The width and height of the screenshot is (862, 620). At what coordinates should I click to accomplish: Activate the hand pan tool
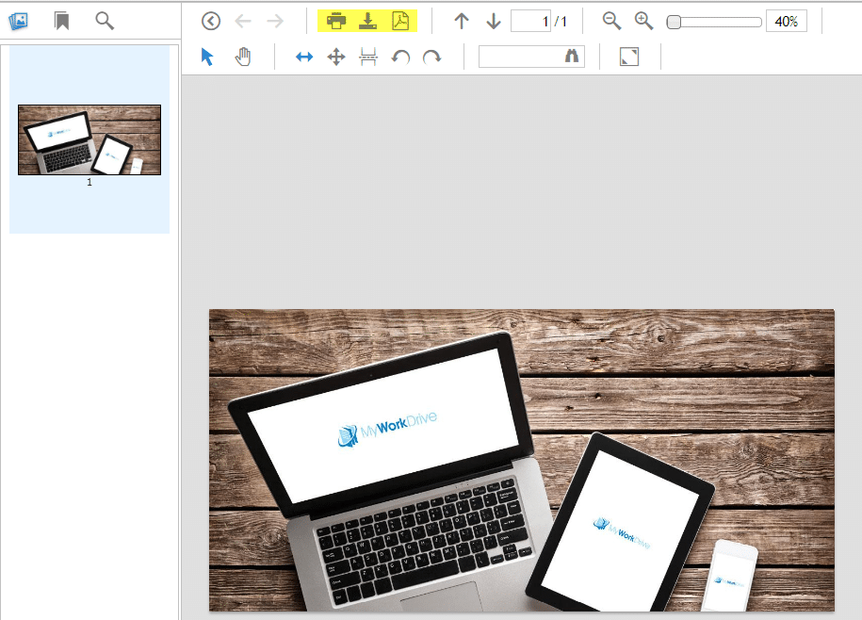pyautogui.click(x=243, y=57)
